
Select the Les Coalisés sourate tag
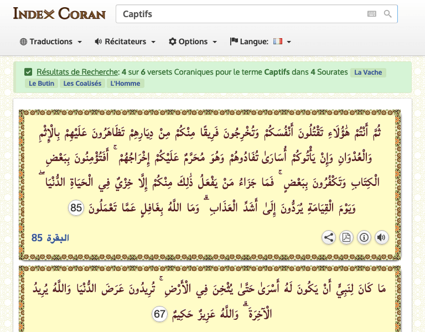pyautogui.click(x=82, y=84)
